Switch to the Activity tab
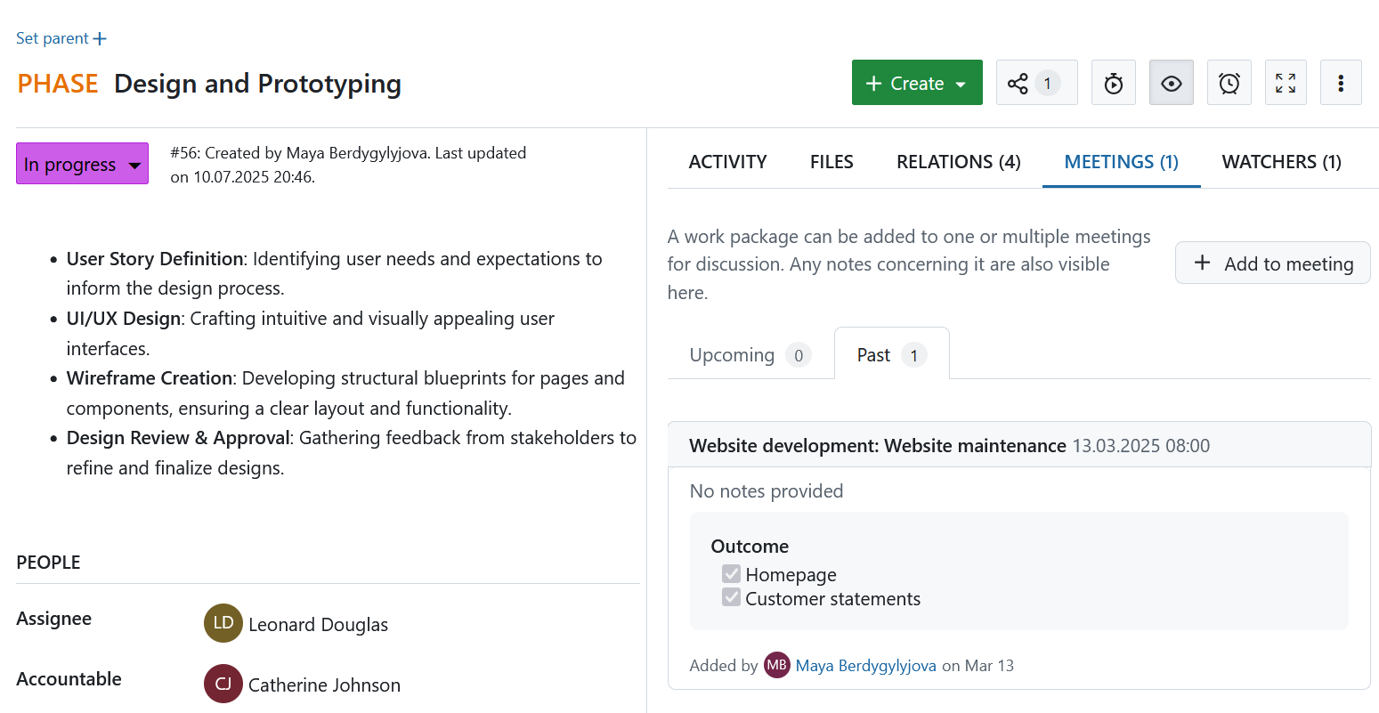This screenshot has width=1379, height=713. tap(727, 162)
